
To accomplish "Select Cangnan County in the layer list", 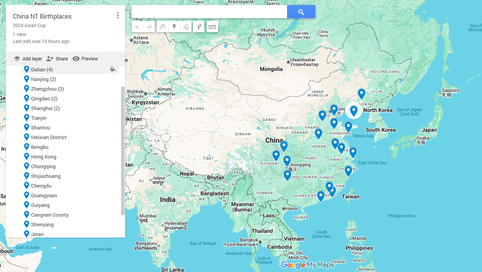I will (50, 215).
